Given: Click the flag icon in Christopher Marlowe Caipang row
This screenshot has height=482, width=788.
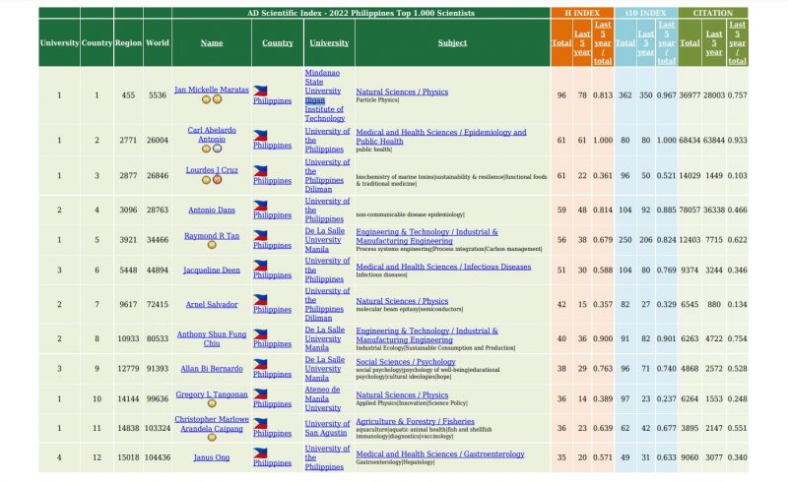Looking at the screenshot, I should (x=260, y=423).
